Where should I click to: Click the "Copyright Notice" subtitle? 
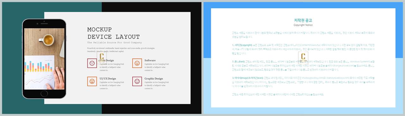(303, 25)
